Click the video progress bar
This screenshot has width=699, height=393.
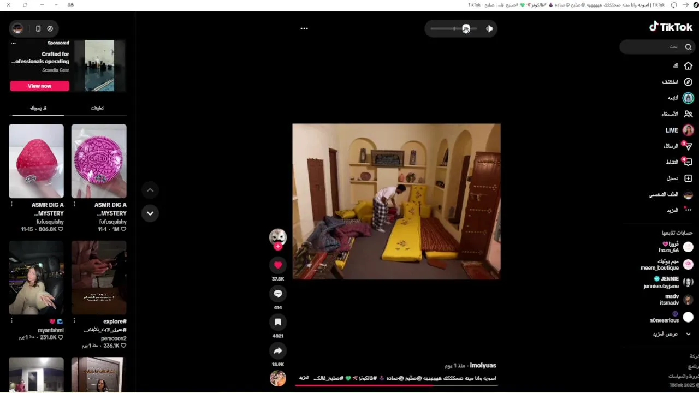(396, 385)
